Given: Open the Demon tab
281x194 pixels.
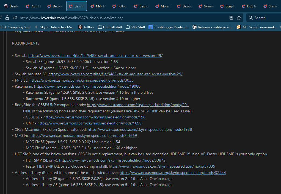Looking at the screenshot, I should pyautogui.click(x=142, y=6).
